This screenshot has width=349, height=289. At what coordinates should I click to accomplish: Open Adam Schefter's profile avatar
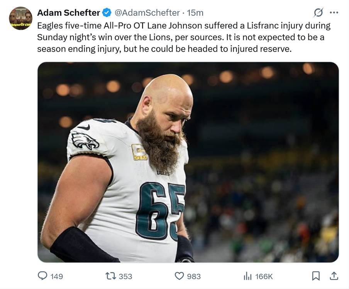(x=21, y=18)
